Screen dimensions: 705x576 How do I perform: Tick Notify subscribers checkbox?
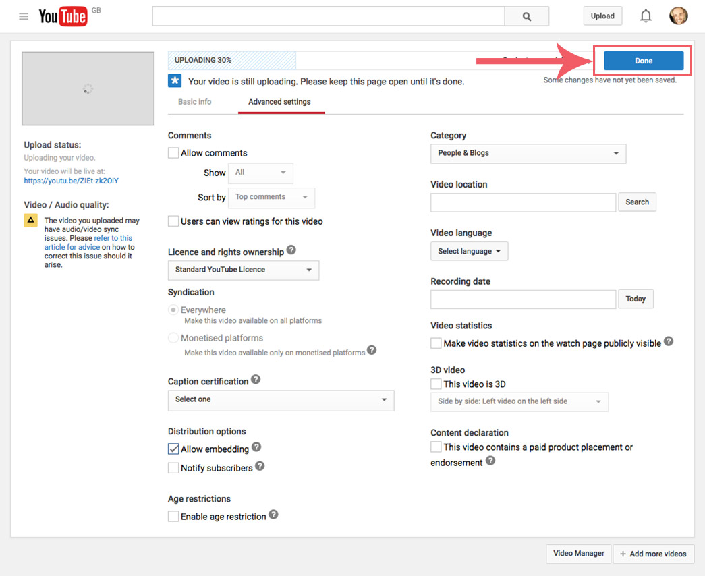coord(173,467)
